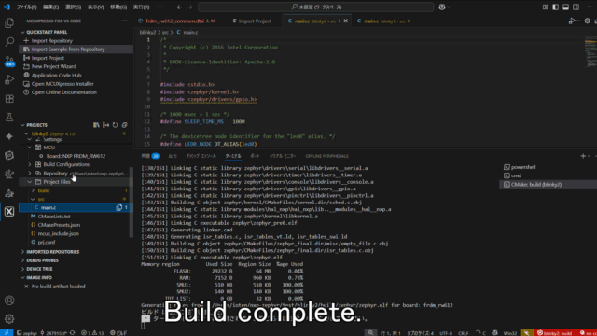Toggle the primary sidebar layout button

[556, 7]
